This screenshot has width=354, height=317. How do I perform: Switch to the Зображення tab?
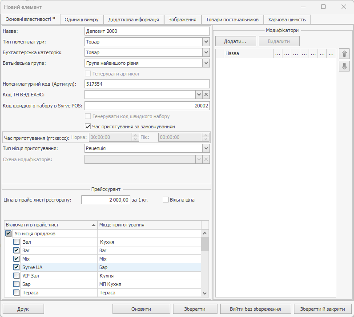tap(182, 20)
